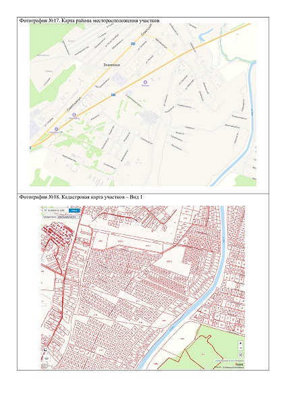The height and width of the screenshot is (405, 286).
Task: Select the lowest gas station marker near highway
Action: point(56,129)
